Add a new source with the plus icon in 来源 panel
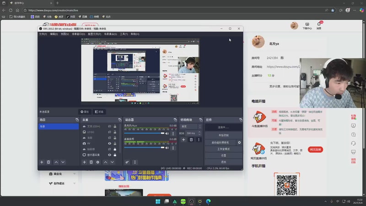This screenshot has height=206, width=366. pyautogui.click(x=84, y=162)
